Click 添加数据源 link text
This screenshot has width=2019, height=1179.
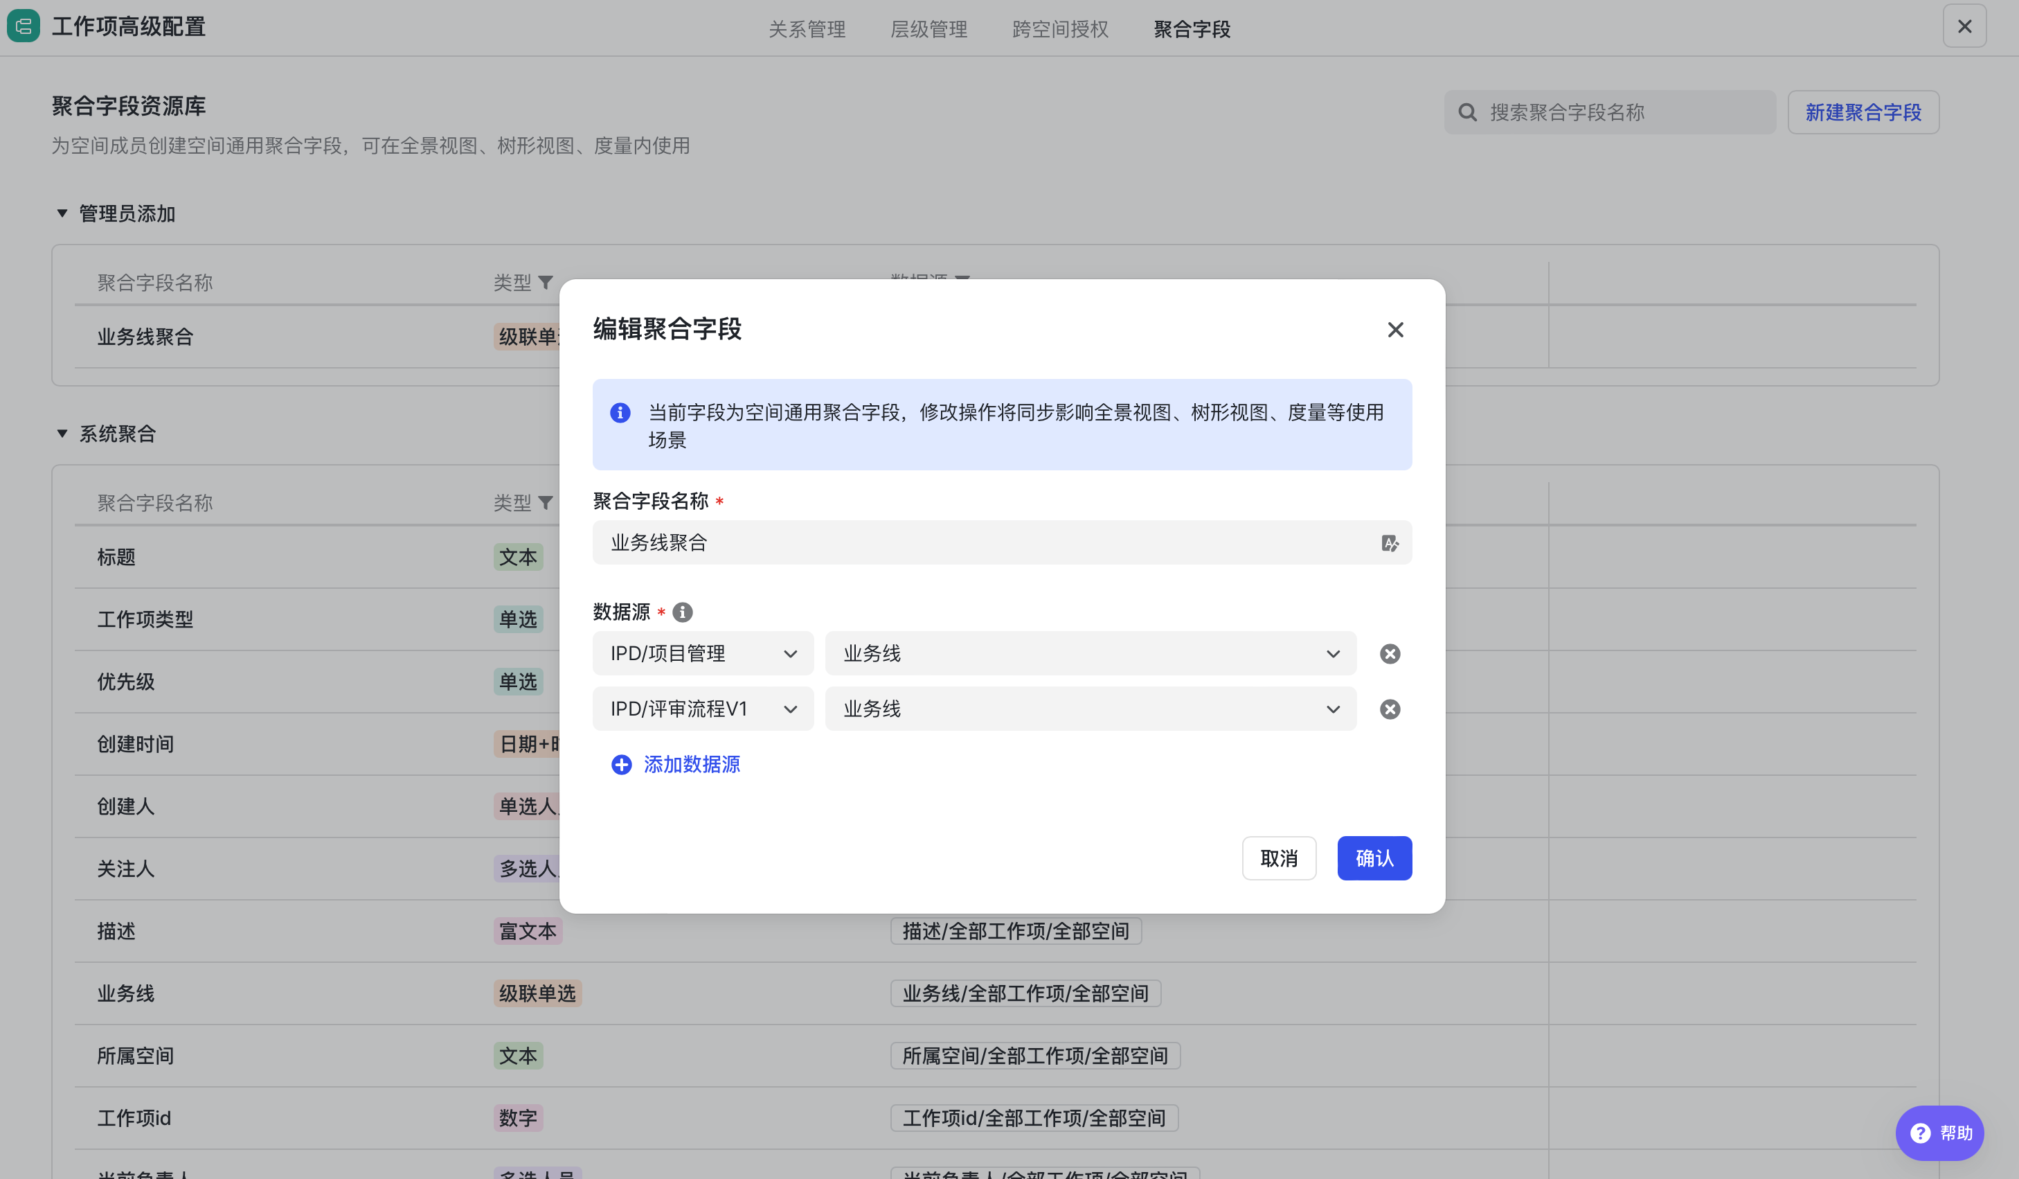692,764
